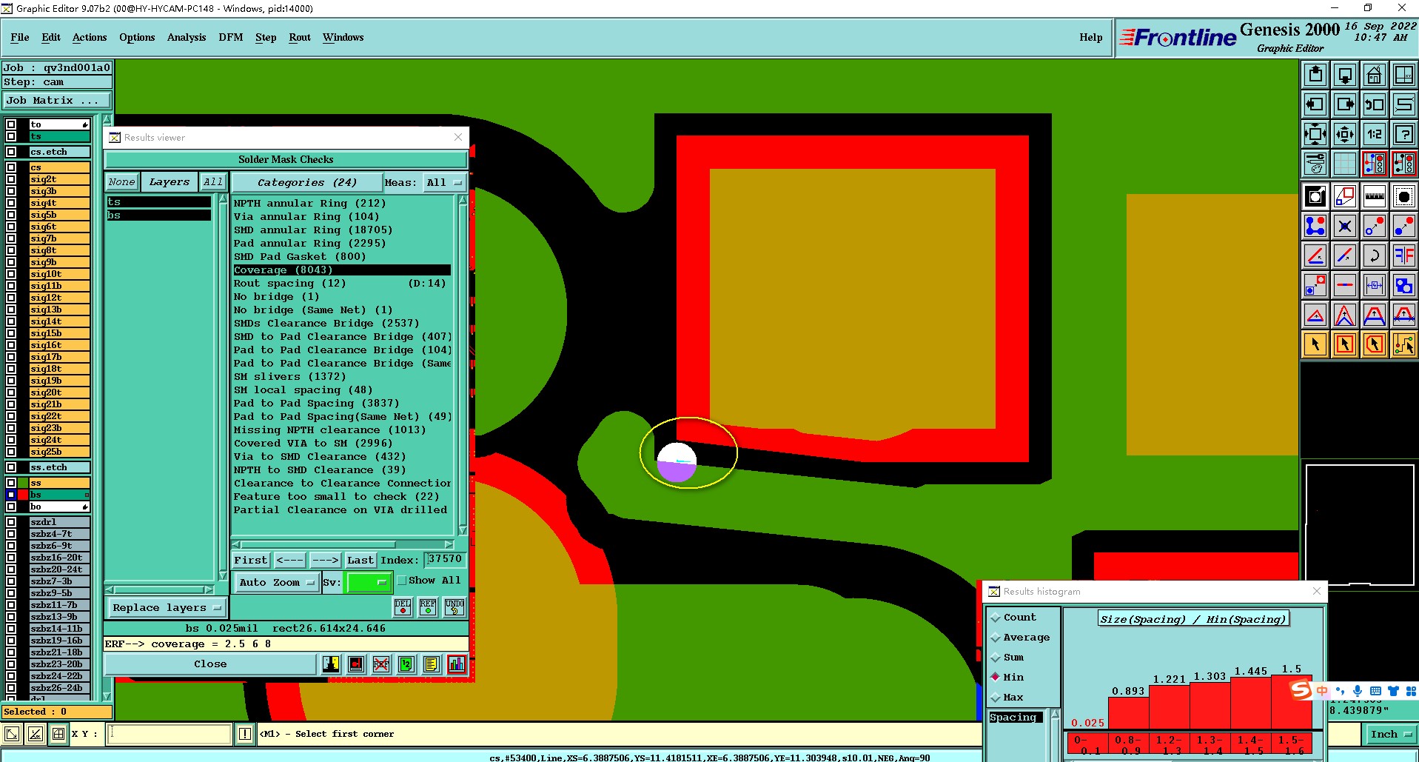The height and width of the screenshot is (762, 1419).
Task: Select the plain arrow selection tool
Action: [1315, 344]
